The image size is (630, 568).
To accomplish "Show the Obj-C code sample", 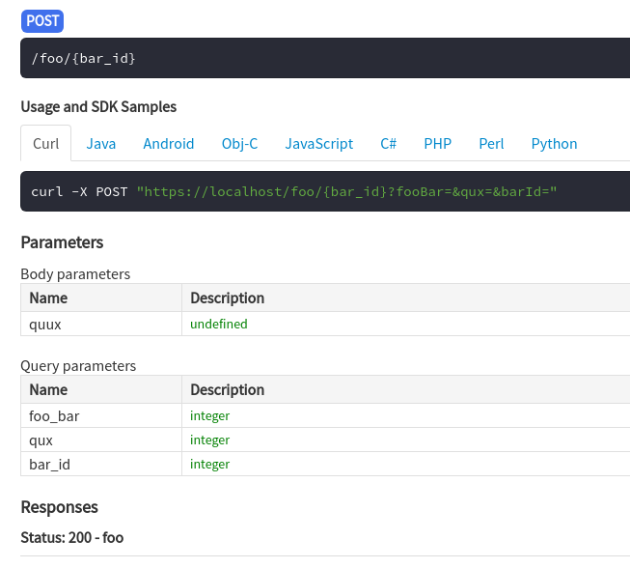I will click(x=239, y=144).
